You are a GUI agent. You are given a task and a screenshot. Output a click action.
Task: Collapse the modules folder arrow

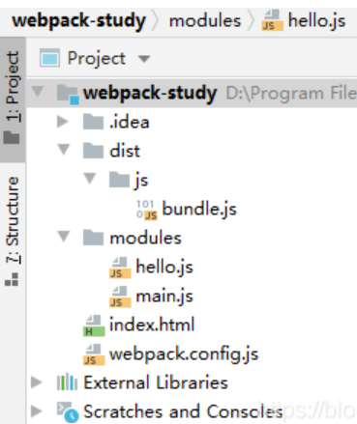pos(64,237)
